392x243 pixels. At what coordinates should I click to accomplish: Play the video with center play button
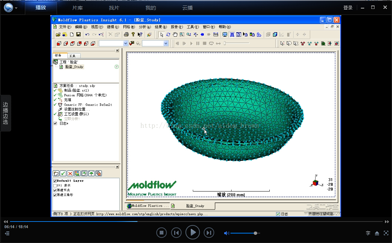[x=193, y=233]
